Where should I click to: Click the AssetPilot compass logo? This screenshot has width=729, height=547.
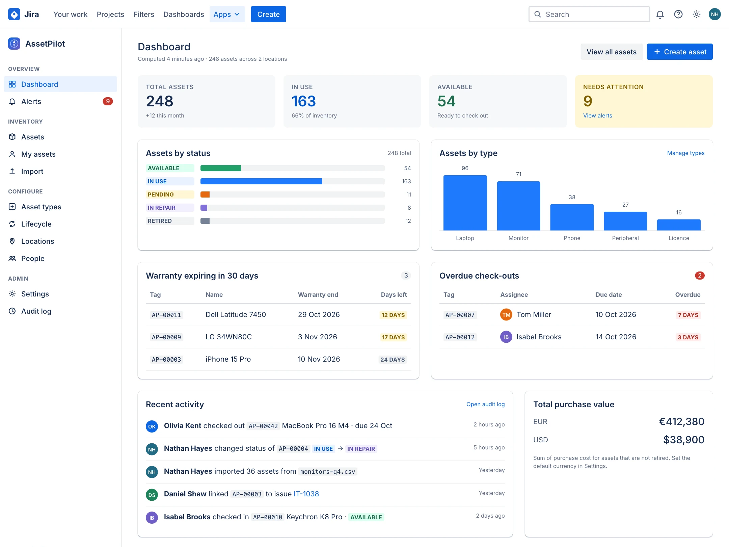pyautogui.click(x=14, y=44)
